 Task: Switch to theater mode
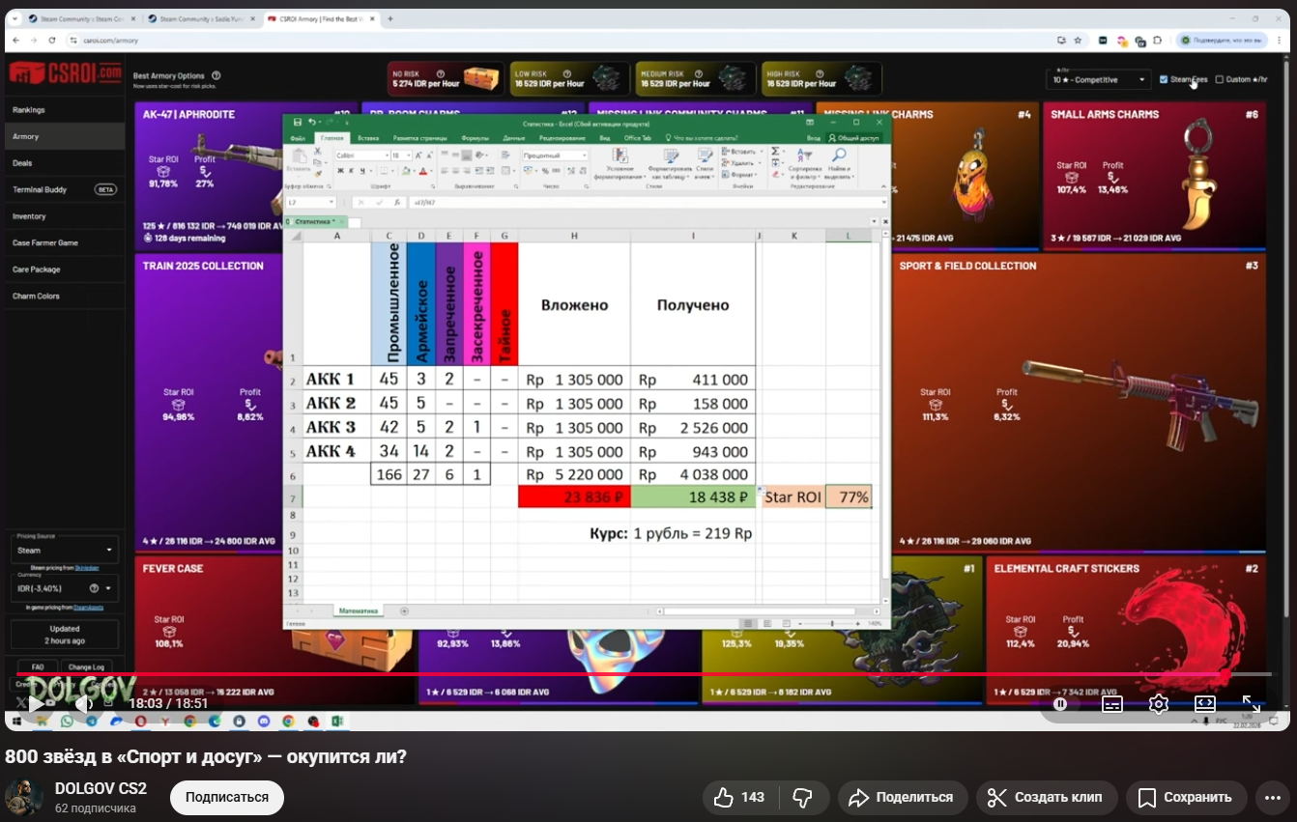pyautogui.click(x=1205, y=704)
